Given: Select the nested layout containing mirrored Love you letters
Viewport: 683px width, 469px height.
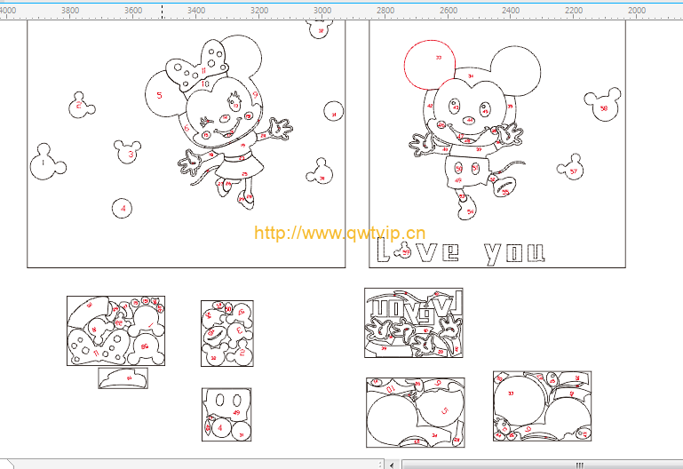Looking at the screenshot, I should coord(413,322).
